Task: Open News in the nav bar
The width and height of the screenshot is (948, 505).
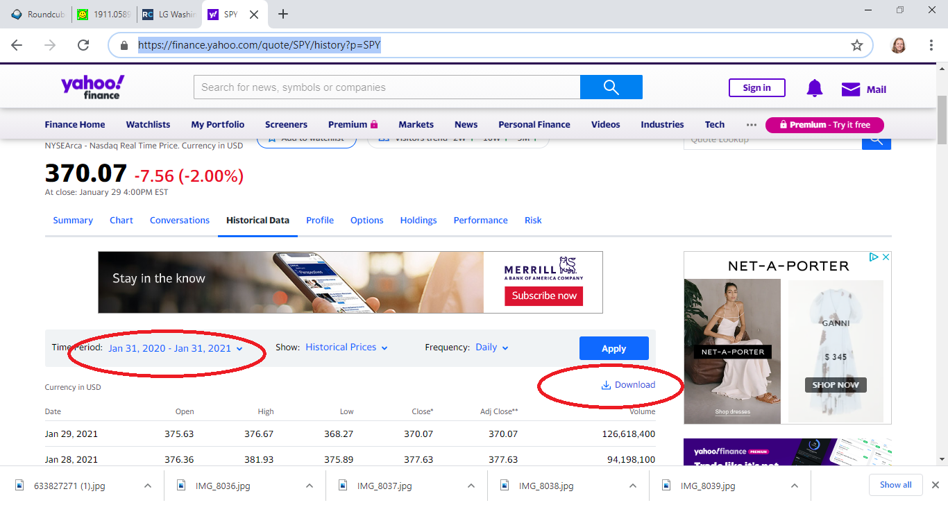Action: click(x=466, y=124)
